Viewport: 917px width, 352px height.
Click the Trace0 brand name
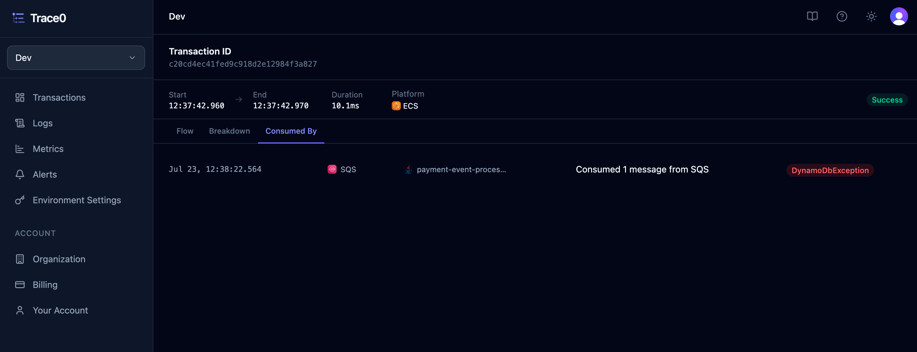point(48,18)
